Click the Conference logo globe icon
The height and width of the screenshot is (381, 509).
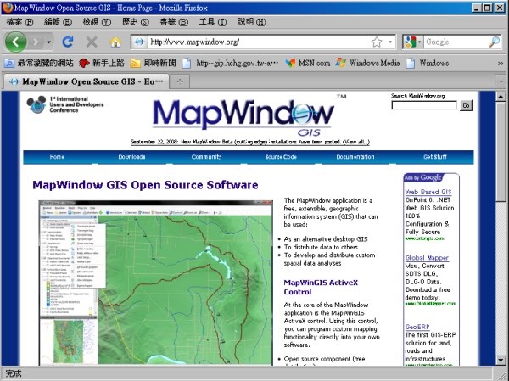(36, 104)
